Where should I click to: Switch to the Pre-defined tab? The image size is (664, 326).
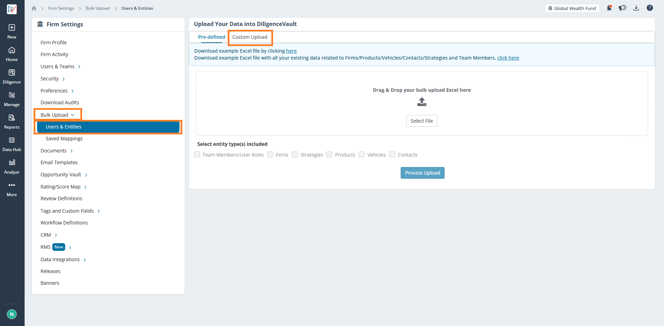point(211,37)
